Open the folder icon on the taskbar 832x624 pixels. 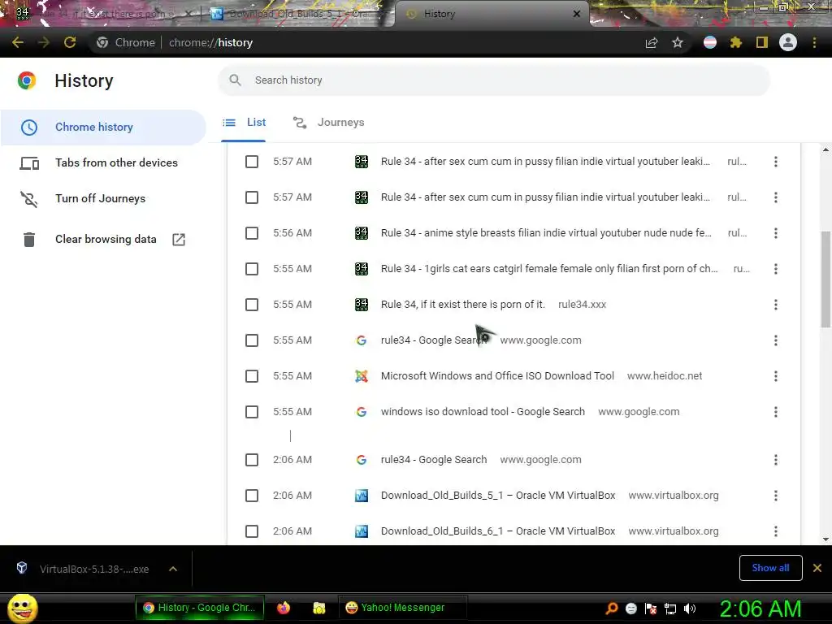pos(318,608)
